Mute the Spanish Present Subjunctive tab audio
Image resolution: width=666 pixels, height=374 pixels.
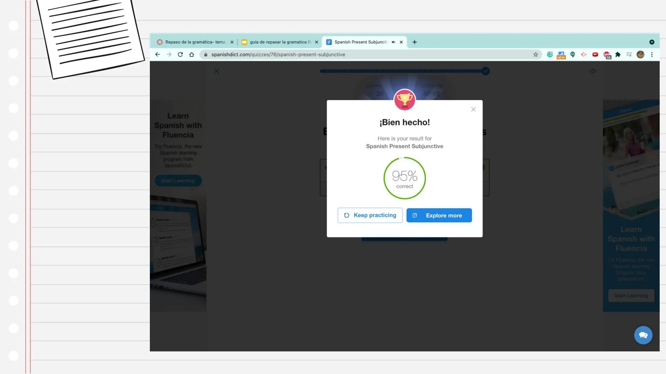[393, 42]
